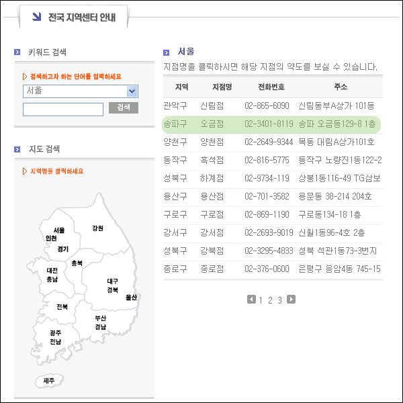Image resolution: width=403 pixels, height=403 pixels.
Task: Click the 검색 search button
Action: pyautogui.click(x=124, y=107)
